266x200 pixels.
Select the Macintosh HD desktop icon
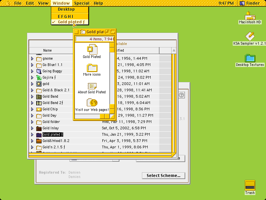tap(250, 16)
